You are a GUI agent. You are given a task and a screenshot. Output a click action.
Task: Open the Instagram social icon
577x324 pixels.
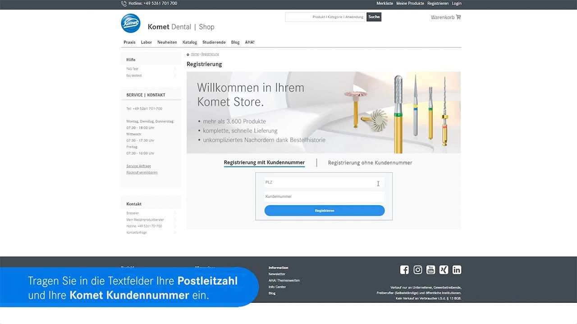(x=418, y=270)
